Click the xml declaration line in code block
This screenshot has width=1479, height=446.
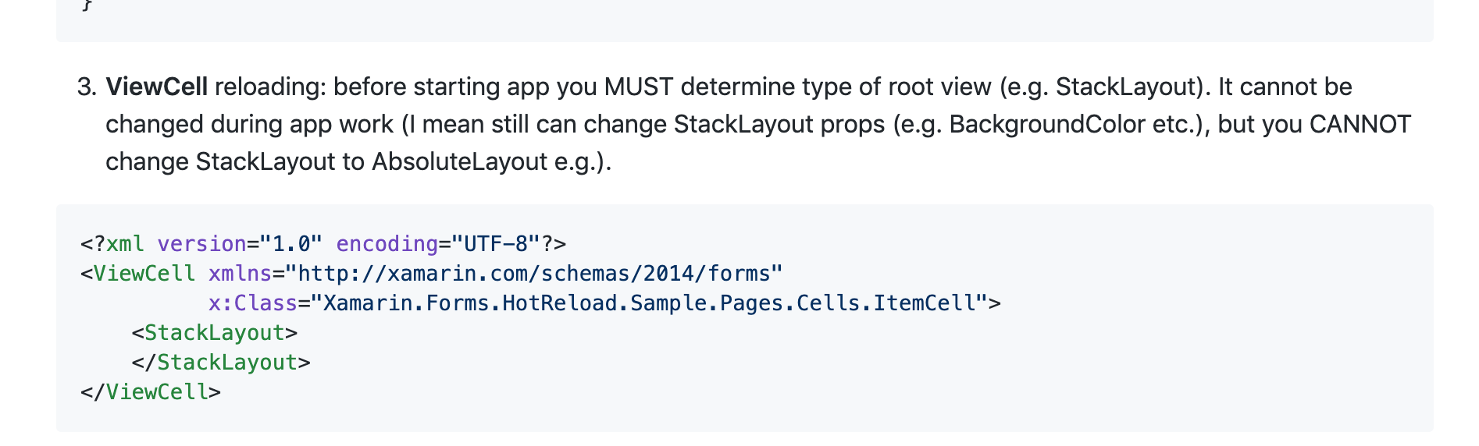click(323, 244)
